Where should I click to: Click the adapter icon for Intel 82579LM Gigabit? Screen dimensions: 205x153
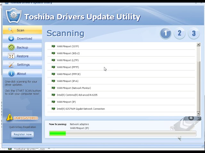click(53, 109)
